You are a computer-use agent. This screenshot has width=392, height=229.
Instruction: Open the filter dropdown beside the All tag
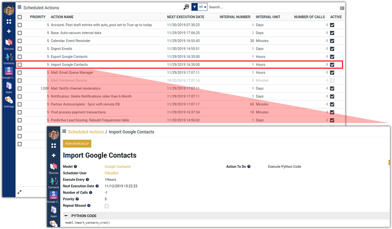pos(194,7)
